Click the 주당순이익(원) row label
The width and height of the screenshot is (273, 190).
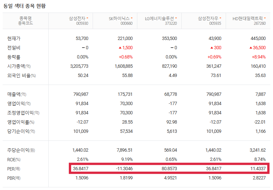click(21, 150)
